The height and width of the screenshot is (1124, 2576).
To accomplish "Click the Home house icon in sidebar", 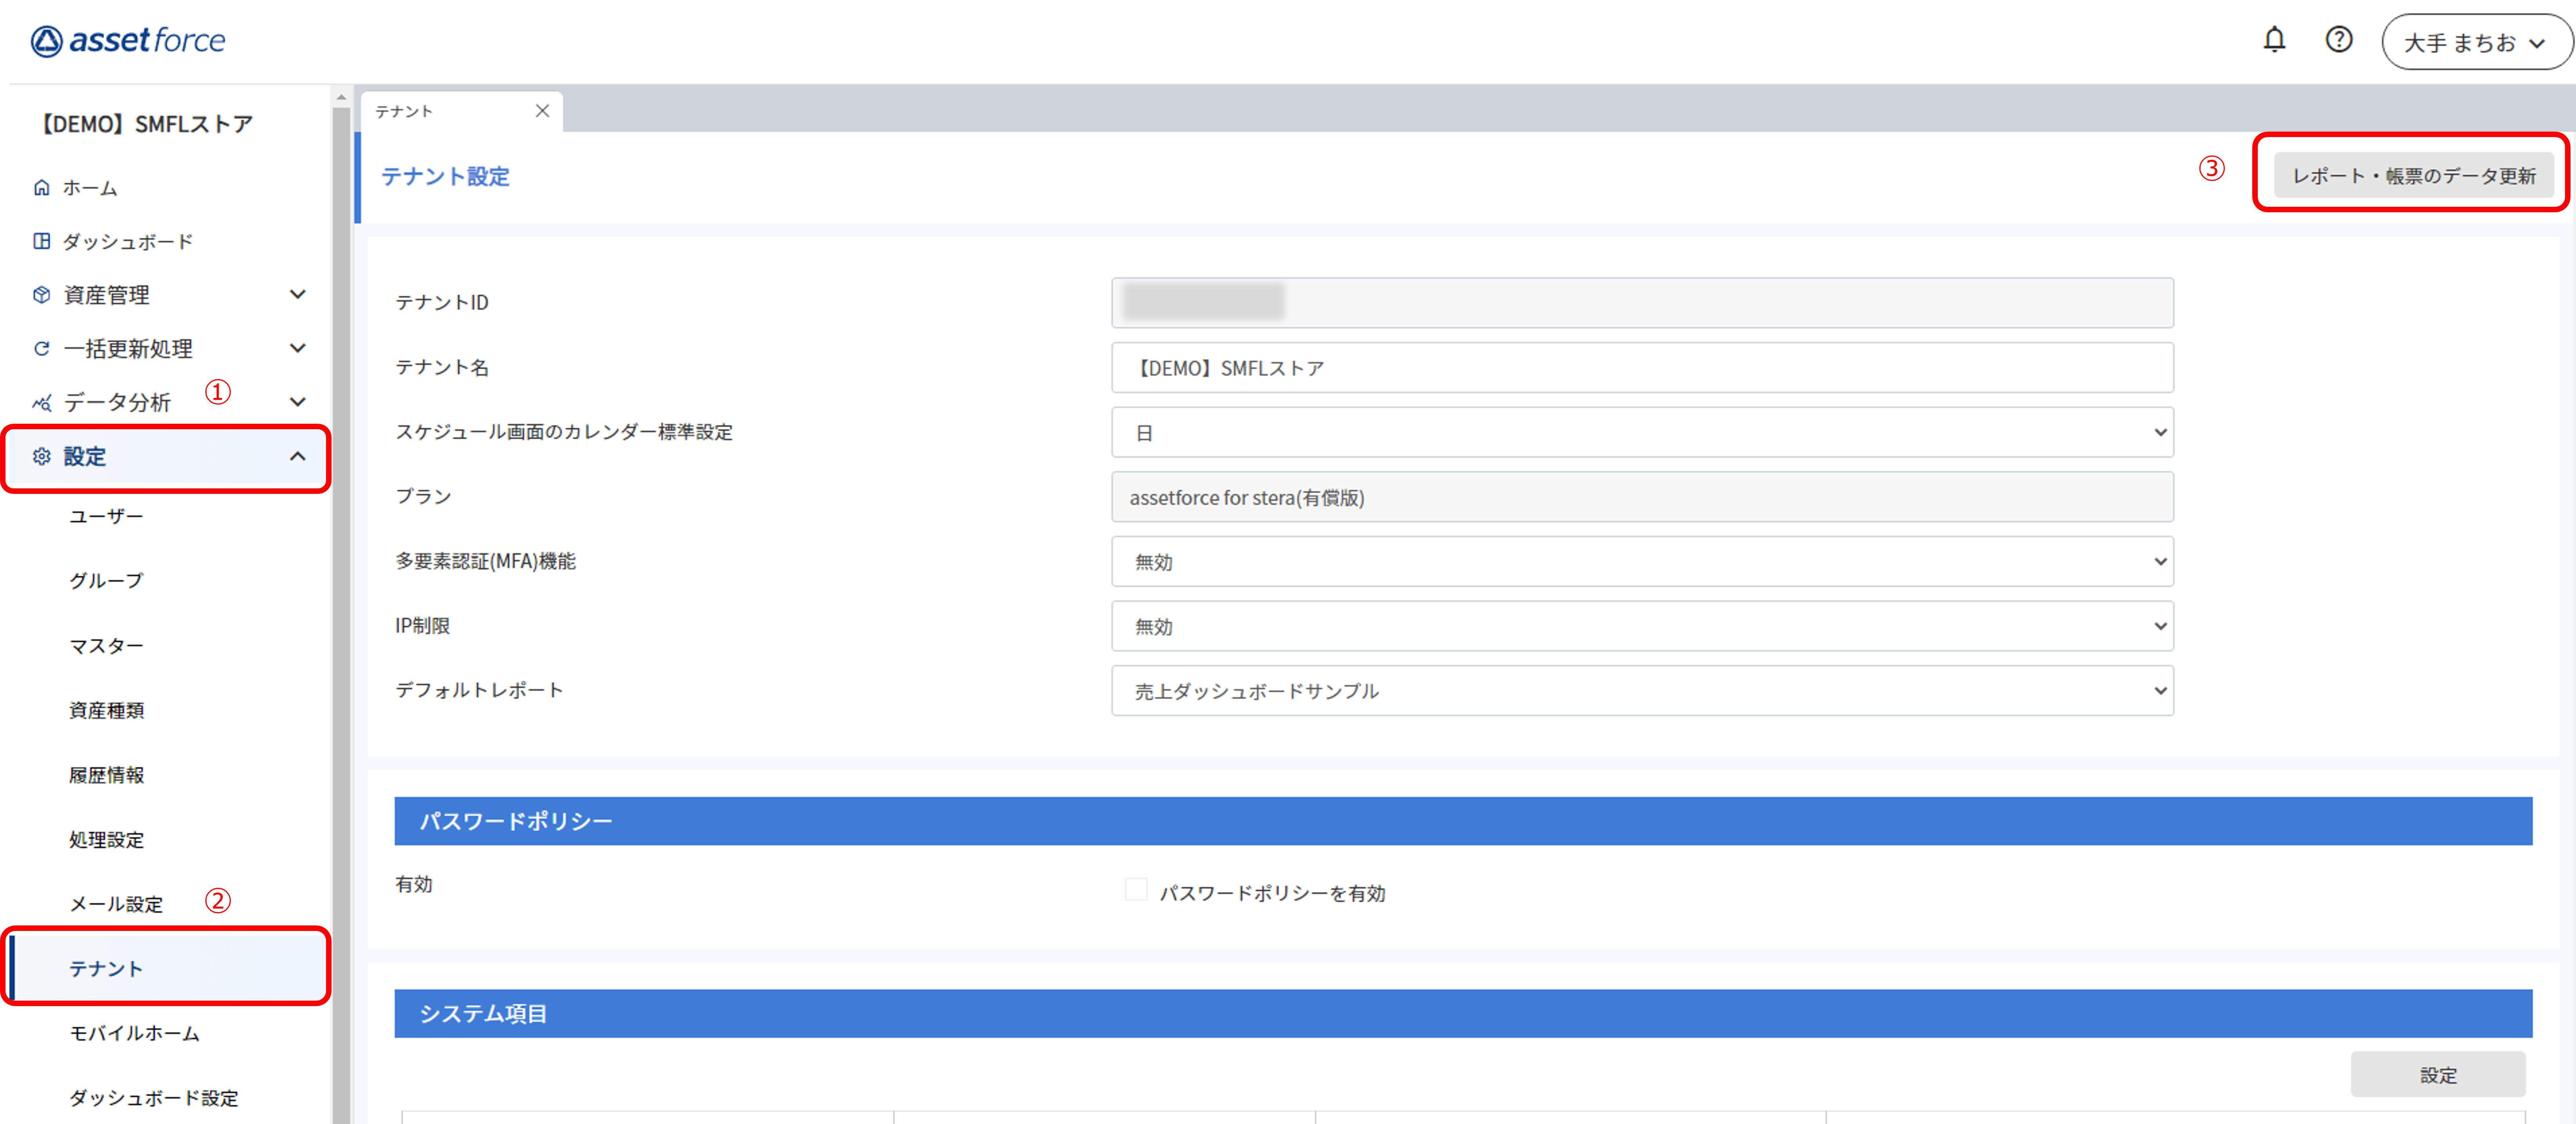I will (41, 188).
